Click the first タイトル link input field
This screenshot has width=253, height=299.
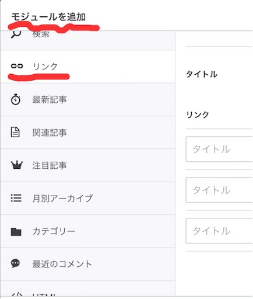(219, 149)
